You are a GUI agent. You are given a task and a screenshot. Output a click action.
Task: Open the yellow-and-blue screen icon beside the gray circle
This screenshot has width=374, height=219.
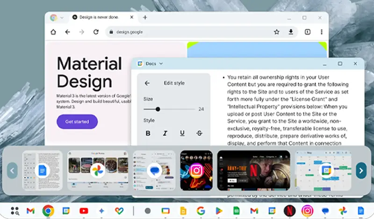tap(165, 211)
